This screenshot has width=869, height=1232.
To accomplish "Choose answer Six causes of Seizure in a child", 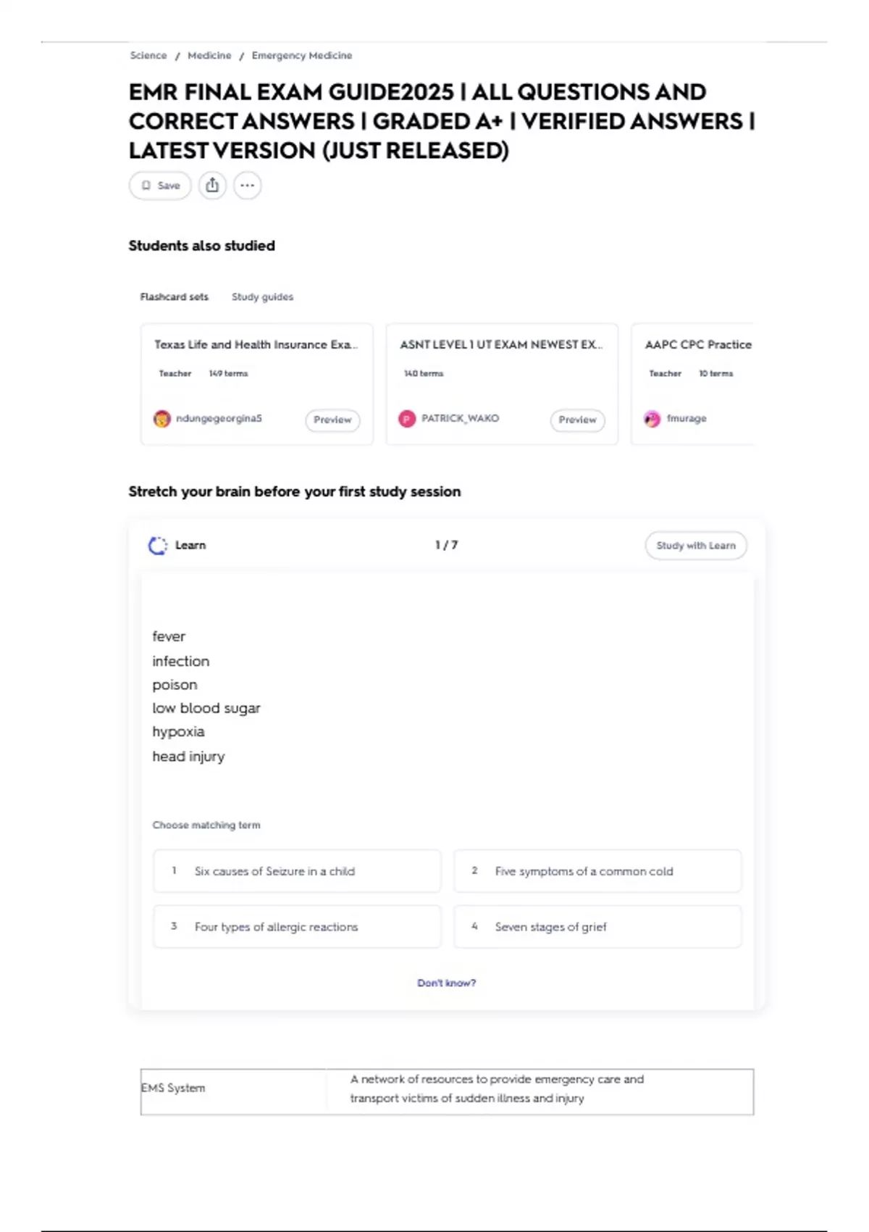I will click(297, 871).
